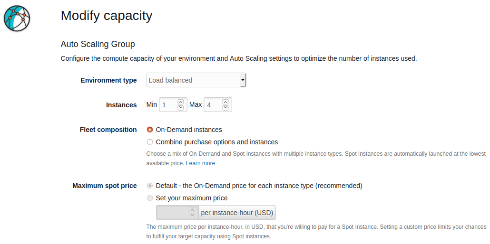
Task: Click the Load balanced dropdown arrow
Action: tap(243, 80)
